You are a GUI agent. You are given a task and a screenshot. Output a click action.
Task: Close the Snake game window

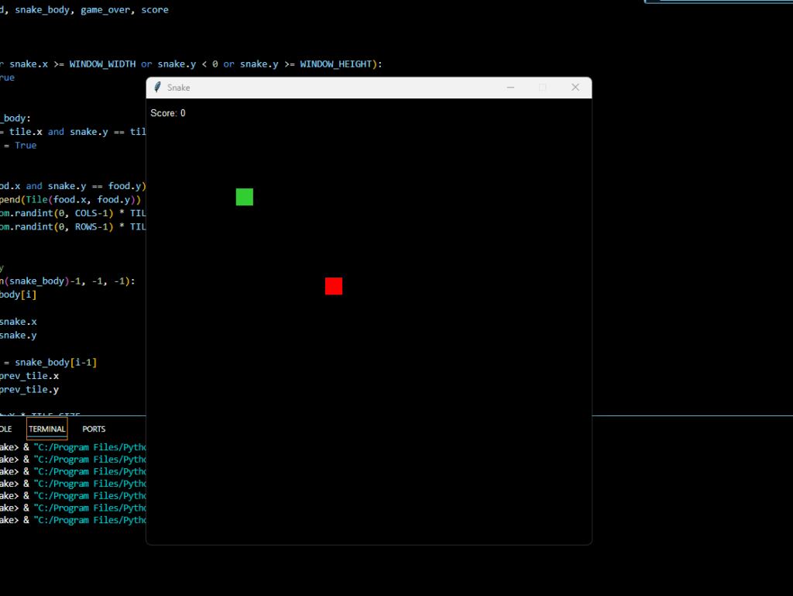575,88
